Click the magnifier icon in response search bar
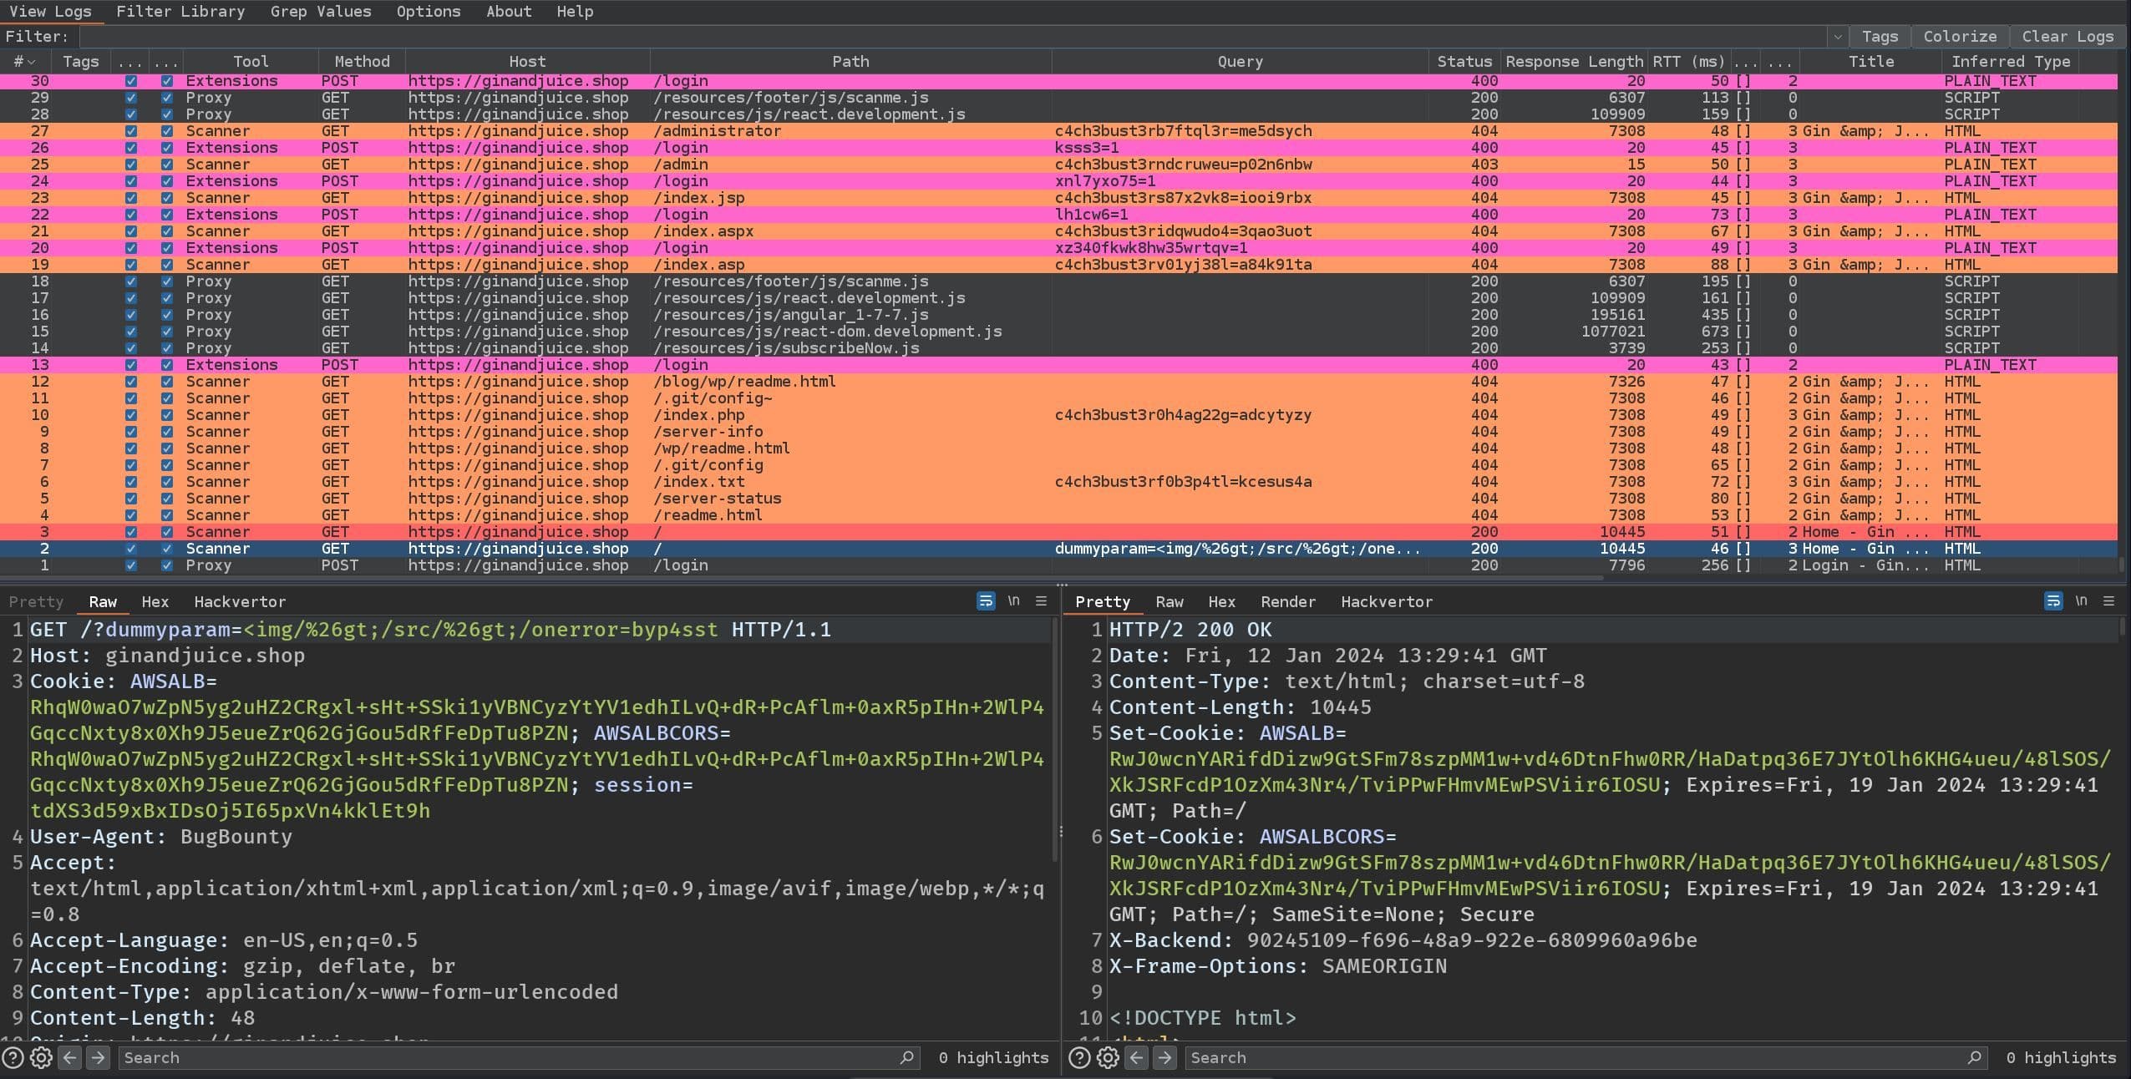The image size is (2131, 1079). click(x=1973, y=1057)
